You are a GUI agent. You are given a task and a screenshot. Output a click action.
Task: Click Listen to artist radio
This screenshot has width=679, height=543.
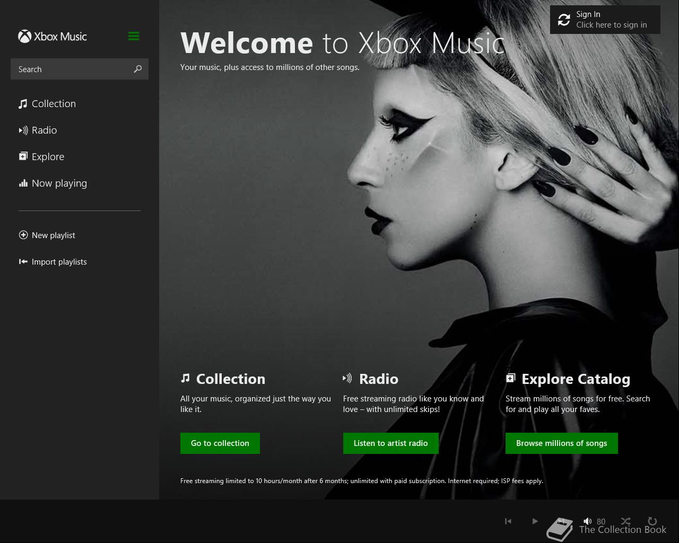[x=391, y=443]
